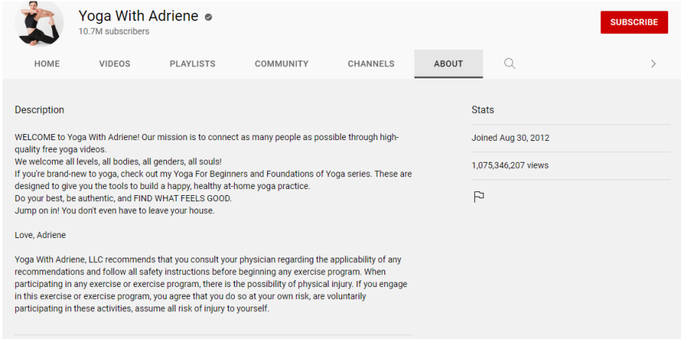Select the COMMUNITY tab
Screen dimensions: 681x339
(x=282, y=64)
